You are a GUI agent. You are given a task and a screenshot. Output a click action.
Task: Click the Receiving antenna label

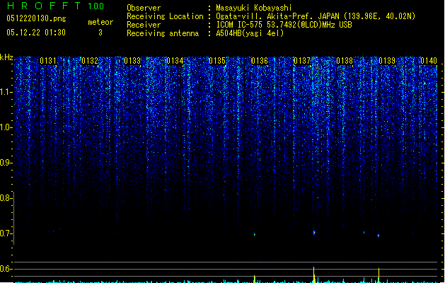[163, 33]
